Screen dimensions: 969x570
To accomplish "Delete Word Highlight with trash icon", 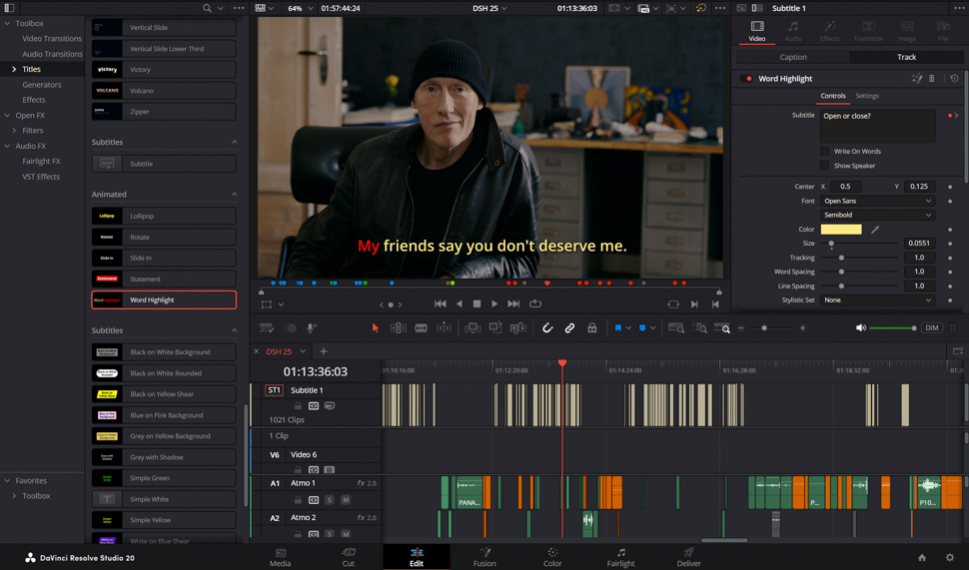I will click(932, 79).
